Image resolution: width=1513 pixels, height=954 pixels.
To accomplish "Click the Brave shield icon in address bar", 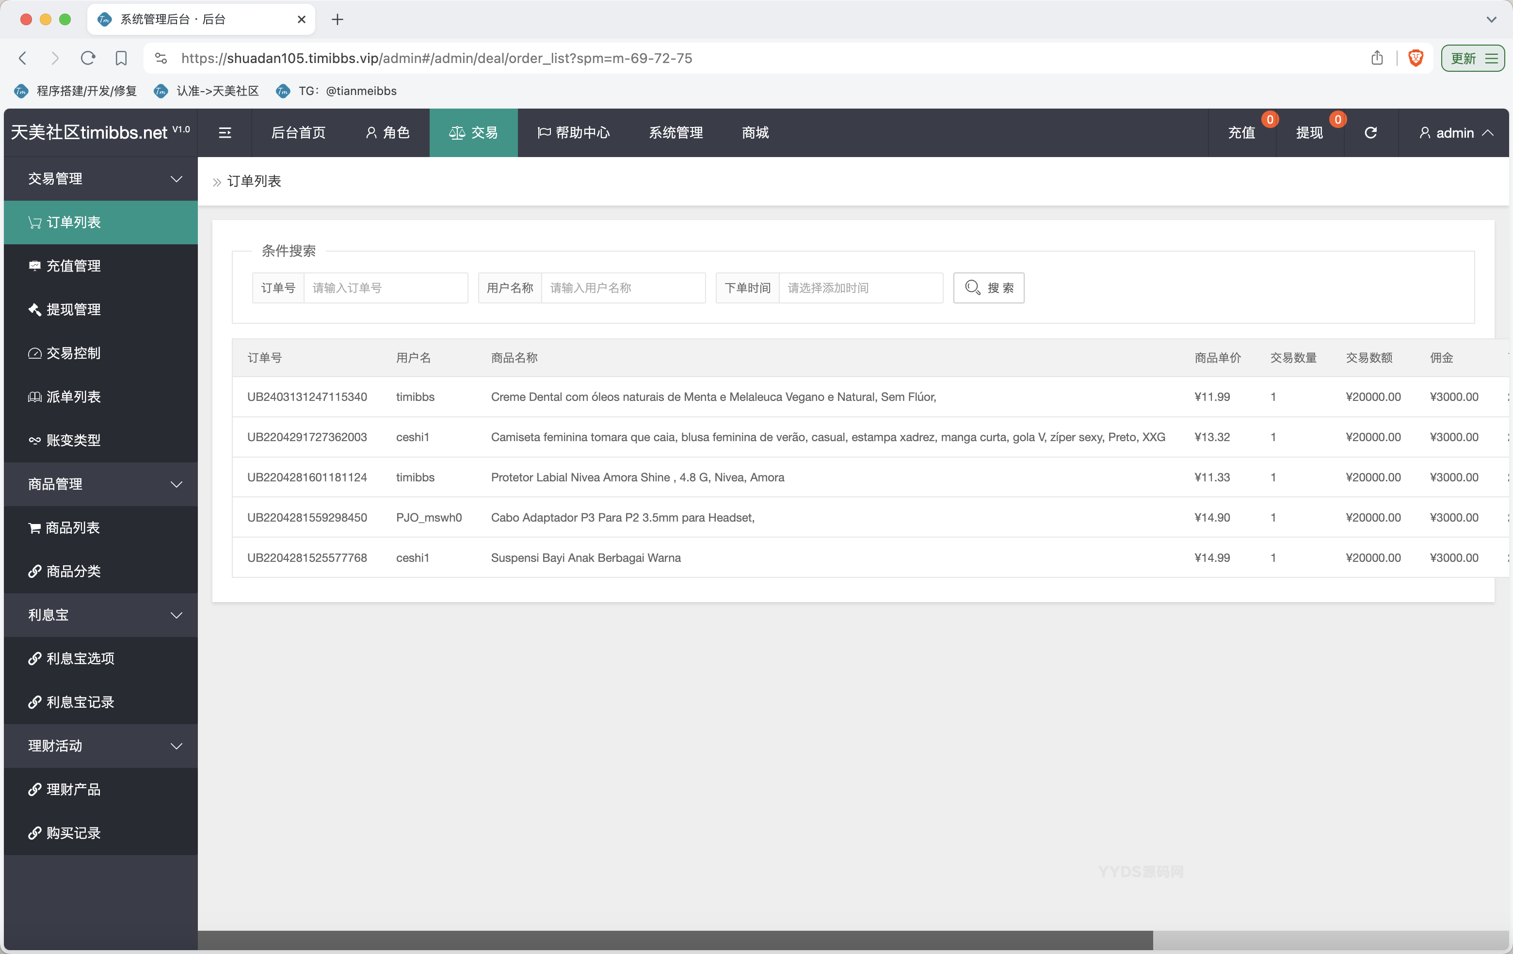I will (x=1415, y=58).
